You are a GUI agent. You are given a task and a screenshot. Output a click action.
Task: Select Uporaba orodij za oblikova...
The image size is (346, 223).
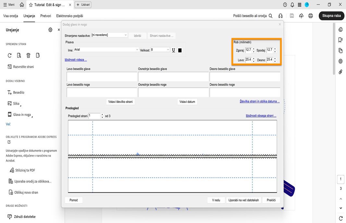[30, 181]
